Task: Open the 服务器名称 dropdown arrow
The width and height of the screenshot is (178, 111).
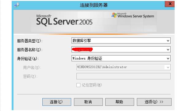Action: pos(168,49)
